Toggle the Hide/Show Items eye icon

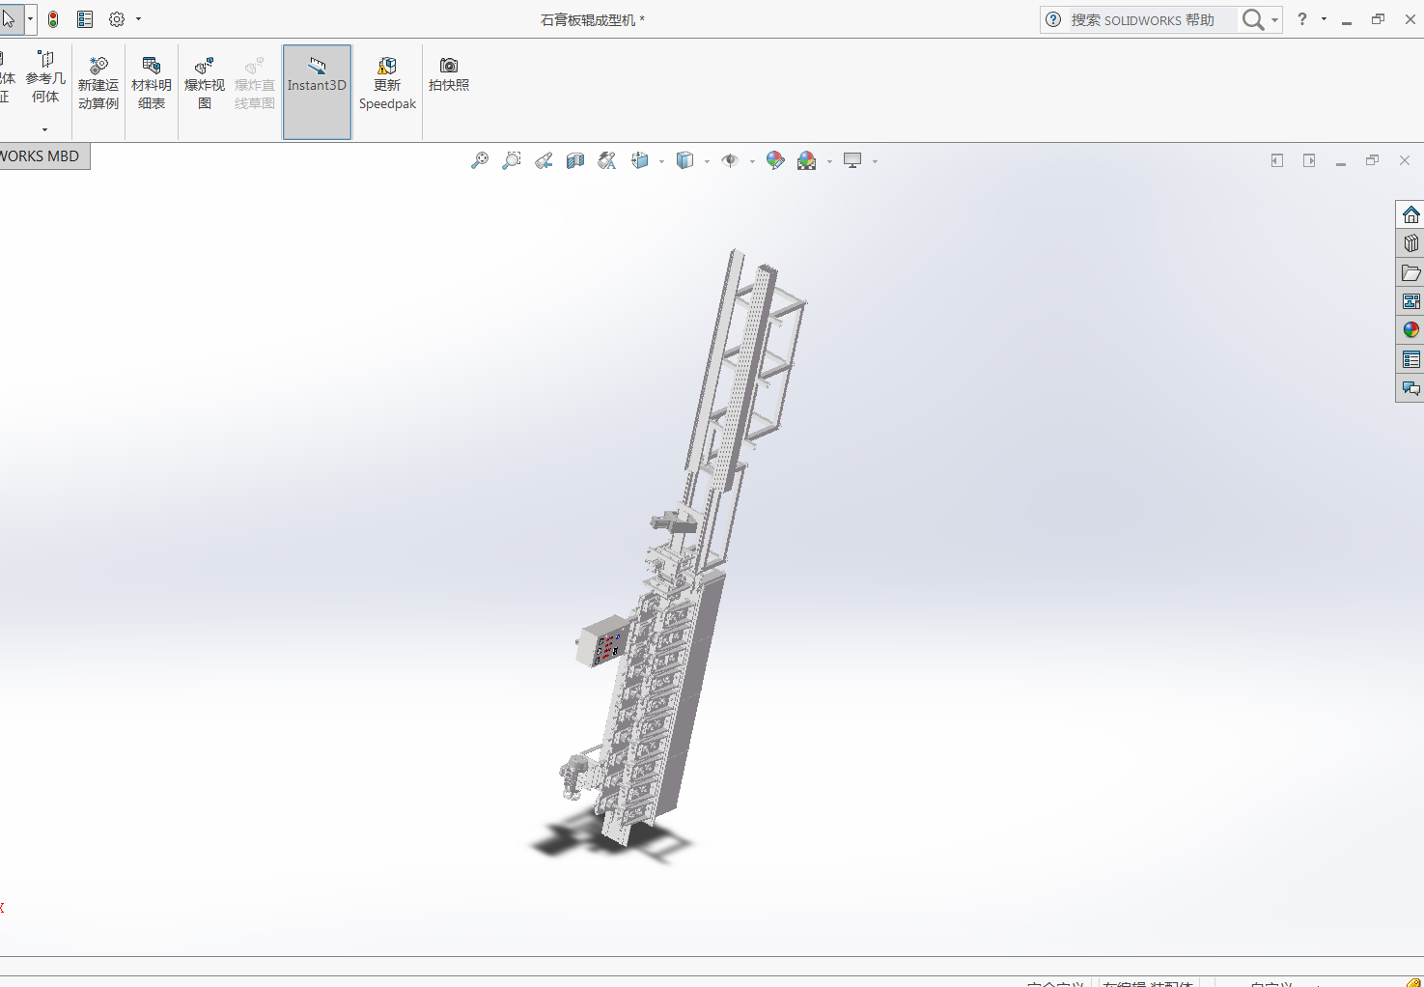pyautogui.click(x=730, y=161)
